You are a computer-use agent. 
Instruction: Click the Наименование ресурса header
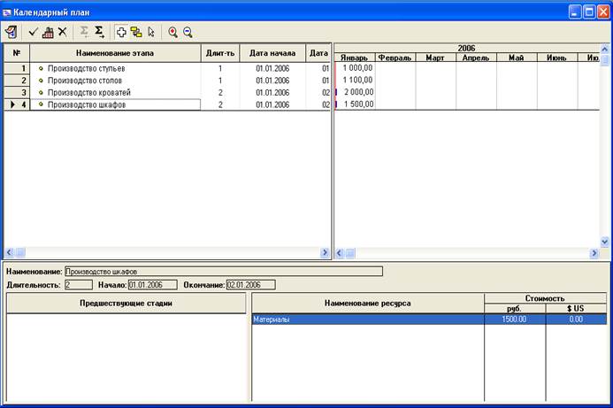click(x=367, y=304)
